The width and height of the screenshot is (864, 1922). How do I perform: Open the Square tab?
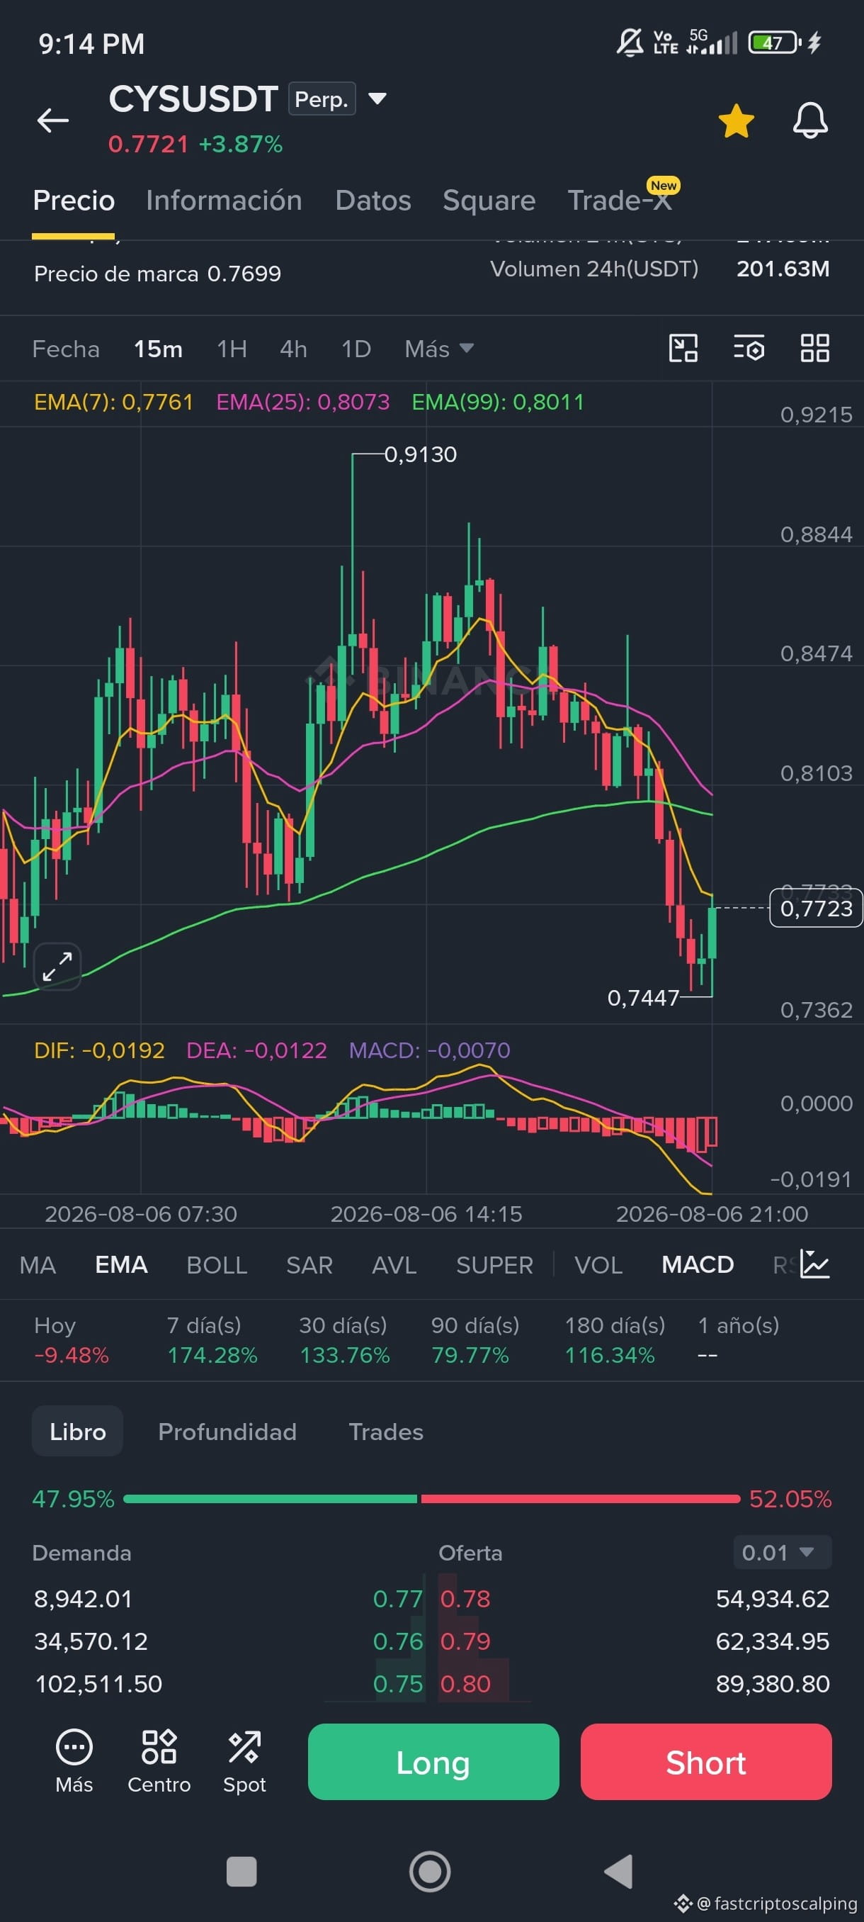pos(489,200)
